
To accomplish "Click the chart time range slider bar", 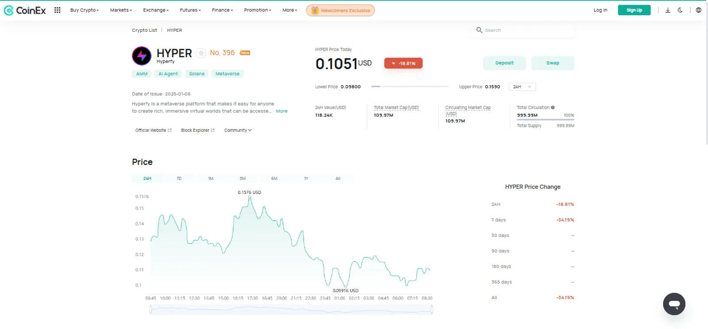I will coord(291,310).
